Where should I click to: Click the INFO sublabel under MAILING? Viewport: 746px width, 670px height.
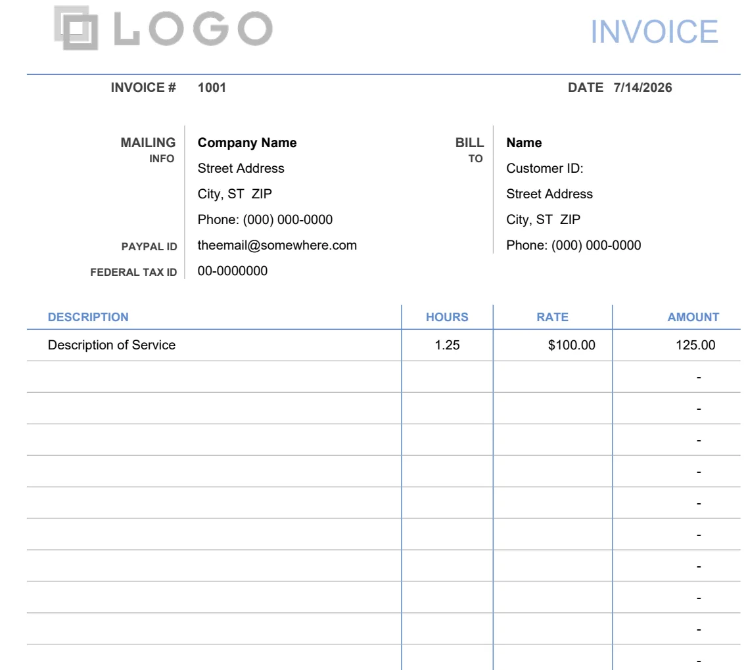[x=162, y=159]
